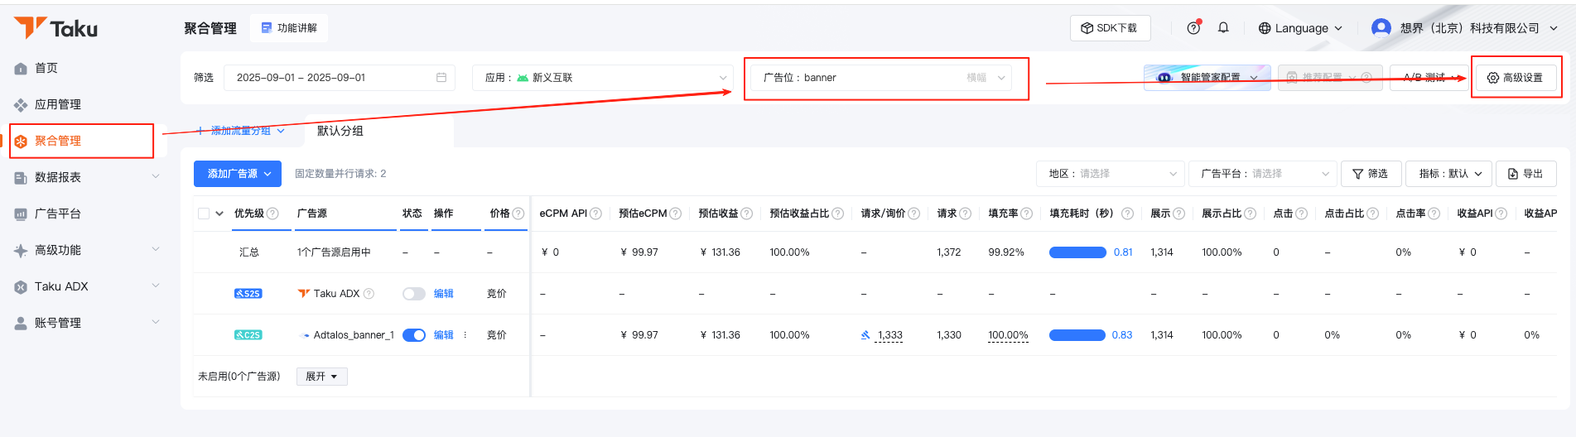Click the notification bell icon
The width and height of the screenshot is (1576, 437).
click(x=1223, y=28)
